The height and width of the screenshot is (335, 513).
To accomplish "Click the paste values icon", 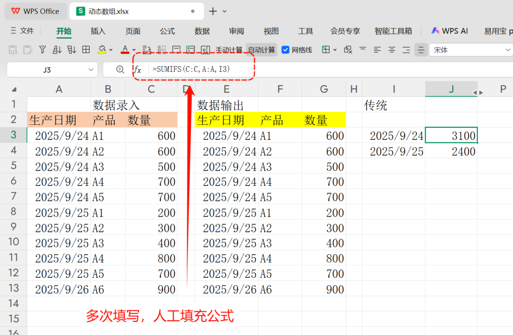I will coord(13,50).
